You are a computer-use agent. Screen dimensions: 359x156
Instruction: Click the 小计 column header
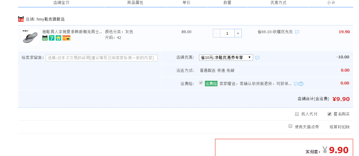pos(331,3)
